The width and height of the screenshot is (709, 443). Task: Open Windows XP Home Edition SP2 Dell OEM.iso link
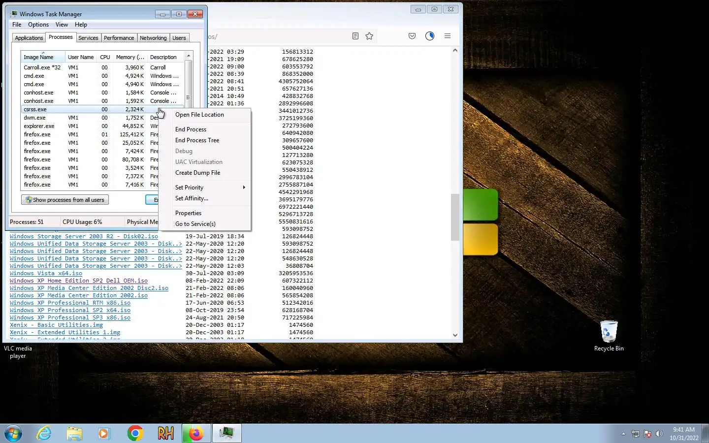[79, 281]
